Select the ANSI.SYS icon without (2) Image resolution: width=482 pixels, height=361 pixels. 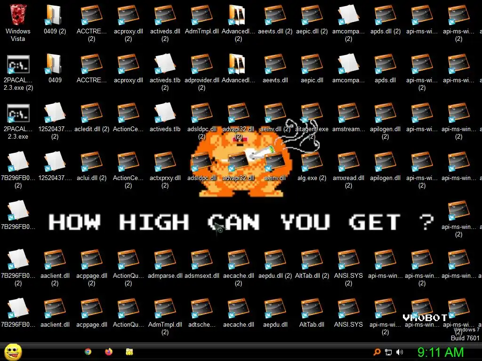pyautogui.click(x=349, y=308)
